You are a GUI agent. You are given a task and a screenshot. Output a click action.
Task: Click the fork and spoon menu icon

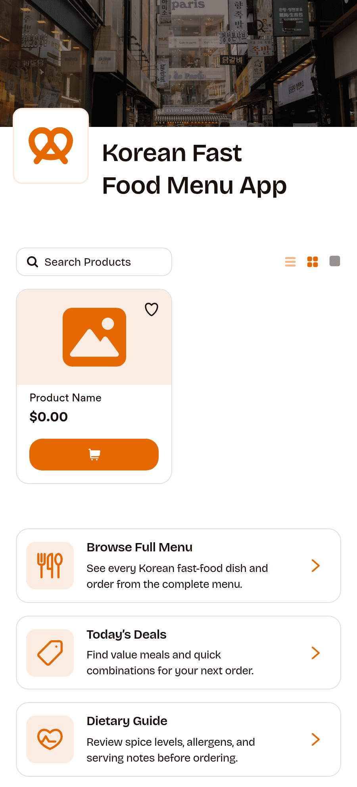(x=50, y=566)
